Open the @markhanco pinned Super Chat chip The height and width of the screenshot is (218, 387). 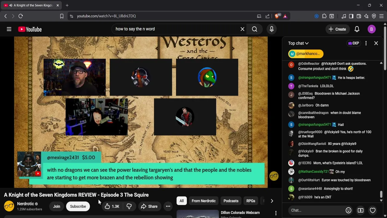306,54
